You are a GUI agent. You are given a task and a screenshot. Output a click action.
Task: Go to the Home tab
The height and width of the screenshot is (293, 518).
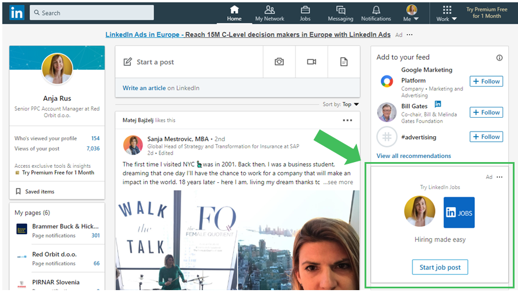(x=234, y=13)
